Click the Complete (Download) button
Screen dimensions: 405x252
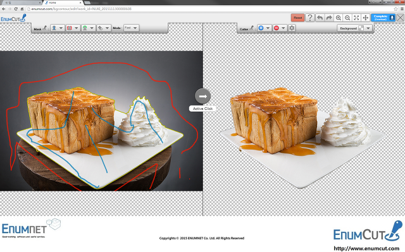click(383, 18)
